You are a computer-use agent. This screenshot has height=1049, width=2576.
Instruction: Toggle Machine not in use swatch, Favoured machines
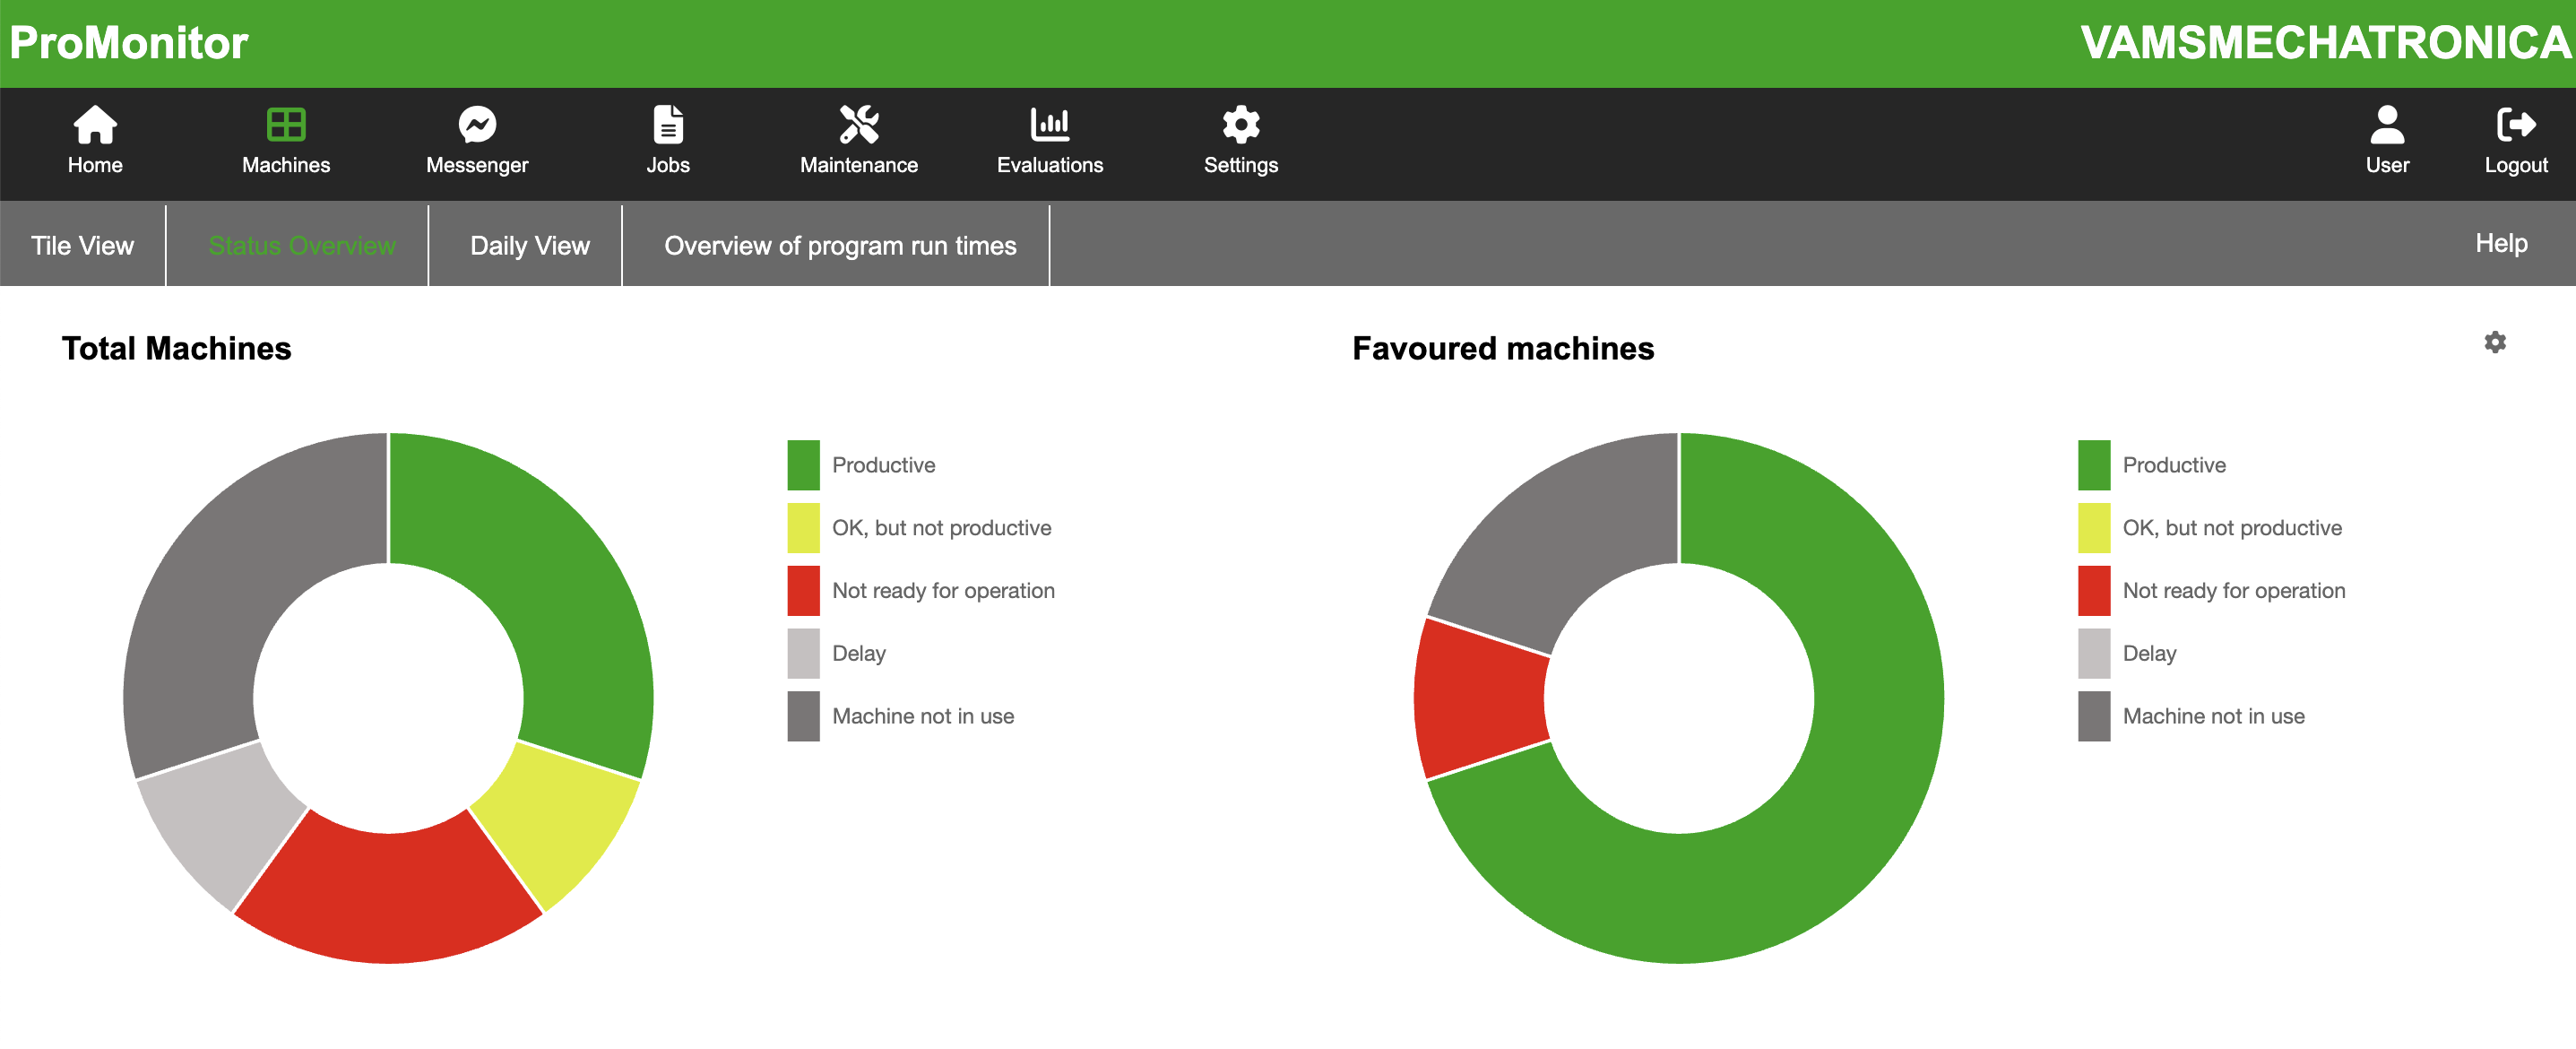pyautogui.click(x=2094, y=716)
